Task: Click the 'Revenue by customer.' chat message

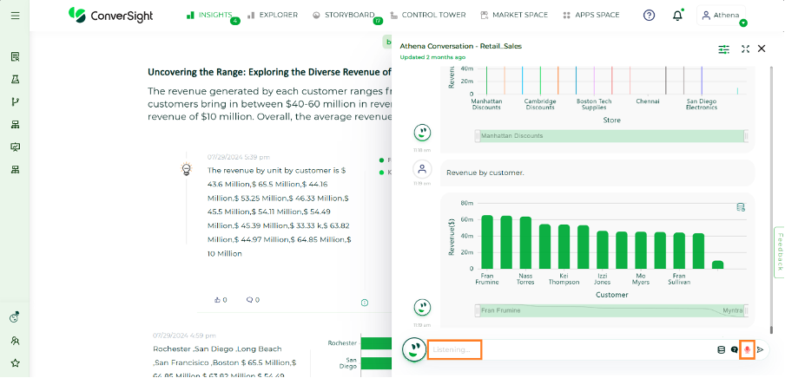Action: 485,173
